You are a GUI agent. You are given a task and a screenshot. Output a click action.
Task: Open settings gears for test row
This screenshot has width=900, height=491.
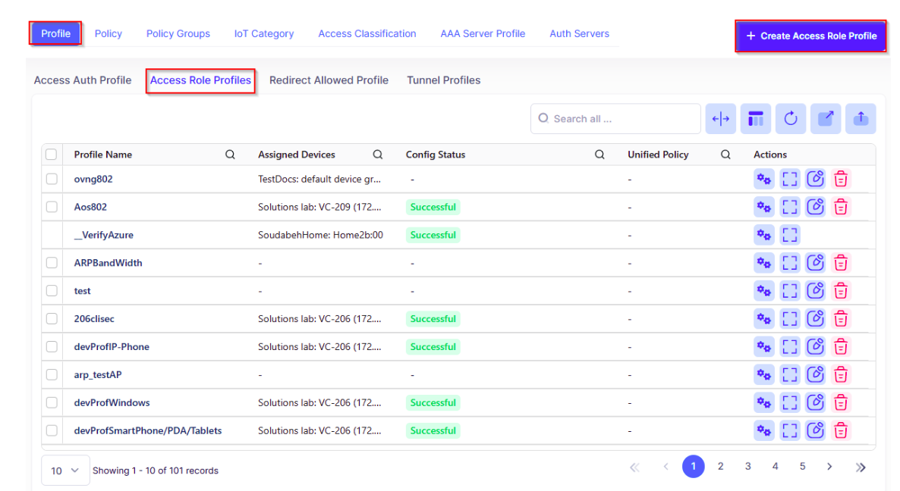click(x=763, y=291)
